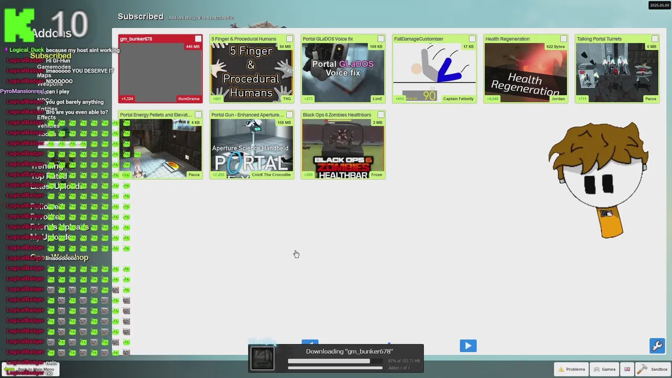The width and height of the screenshot is (672, 378).
Task: Click author name 'HumDrama'
Action: (189, 99)
